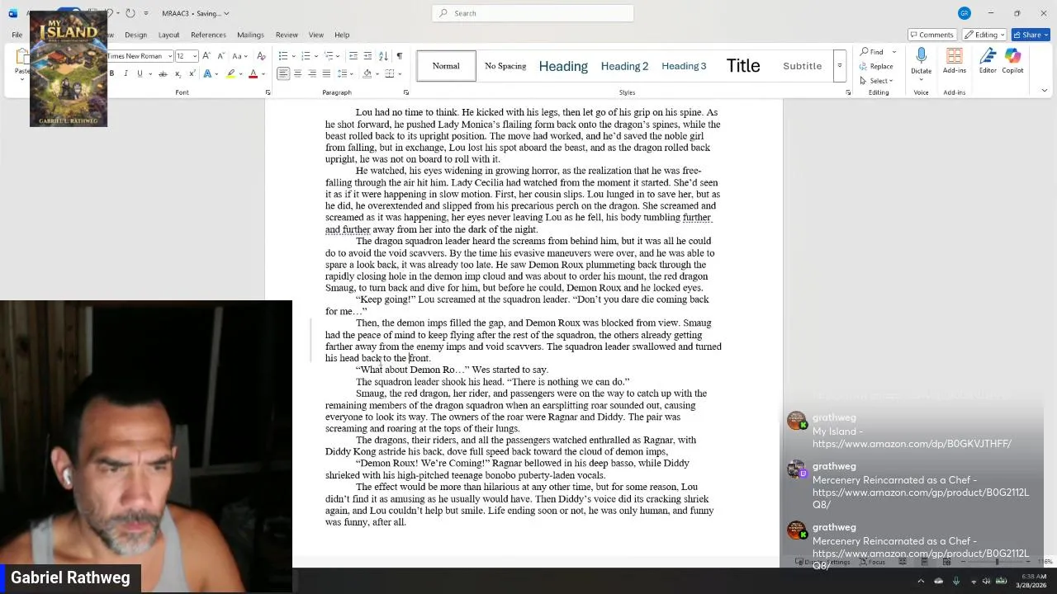Increase paragraph indent
The image size is (1057, 594).
(x=367, y=56)
